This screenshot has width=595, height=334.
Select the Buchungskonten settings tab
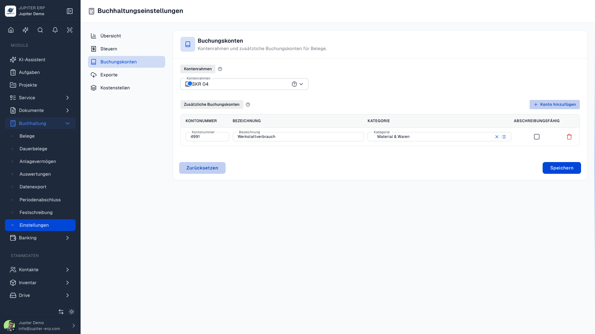126,62
